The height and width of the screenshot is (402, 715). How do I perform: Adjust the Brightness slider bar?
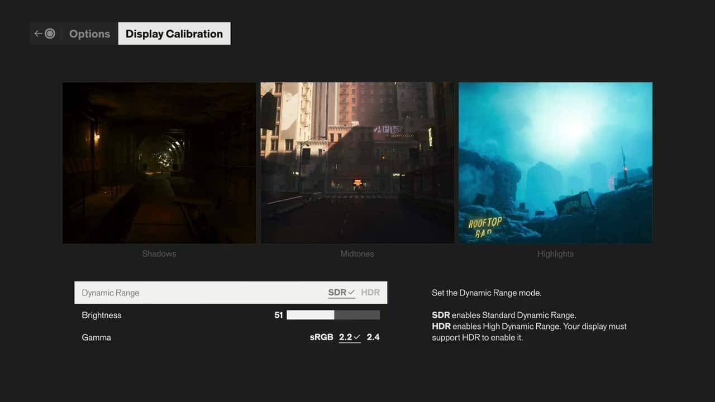333,315
